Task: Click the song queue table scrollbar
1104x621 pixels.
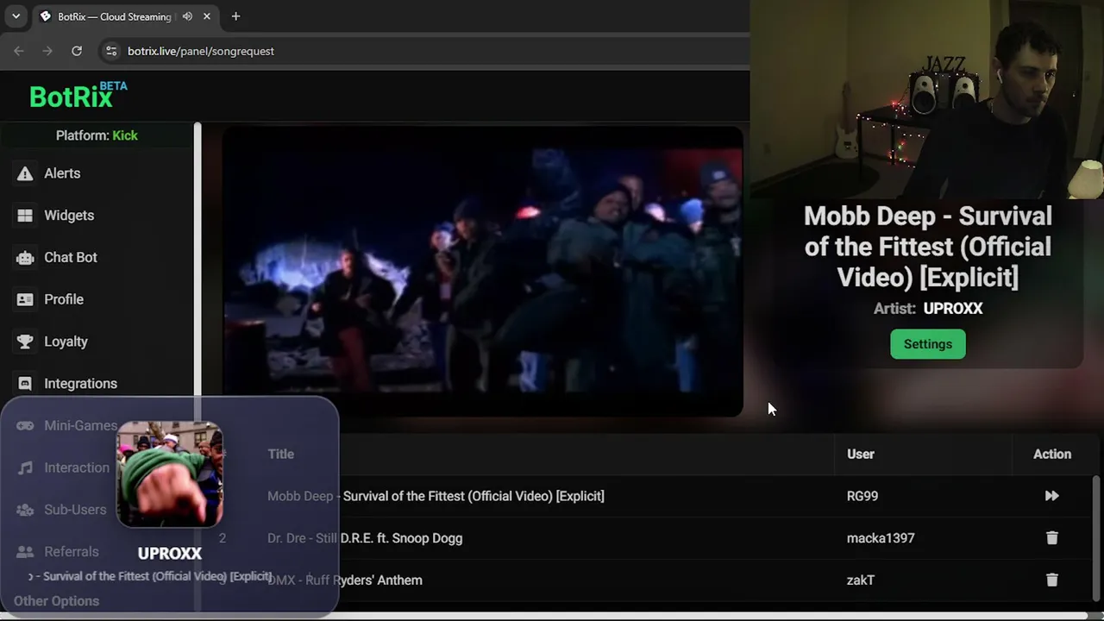Action: point(1097,539)
